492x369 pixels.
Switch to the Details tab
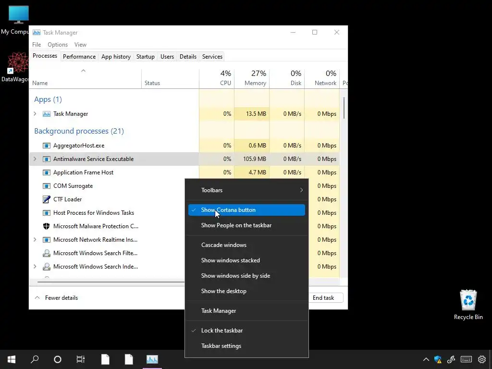[x=188, y=57]
